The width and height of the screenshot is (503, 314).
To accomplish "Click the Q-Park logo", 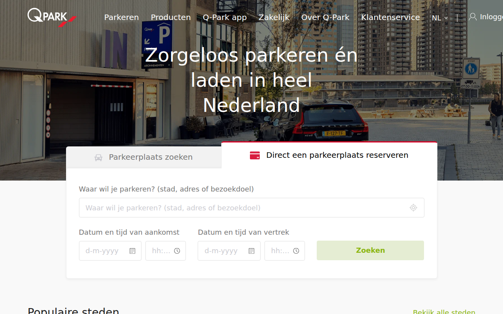I will (x=52, y=18).
